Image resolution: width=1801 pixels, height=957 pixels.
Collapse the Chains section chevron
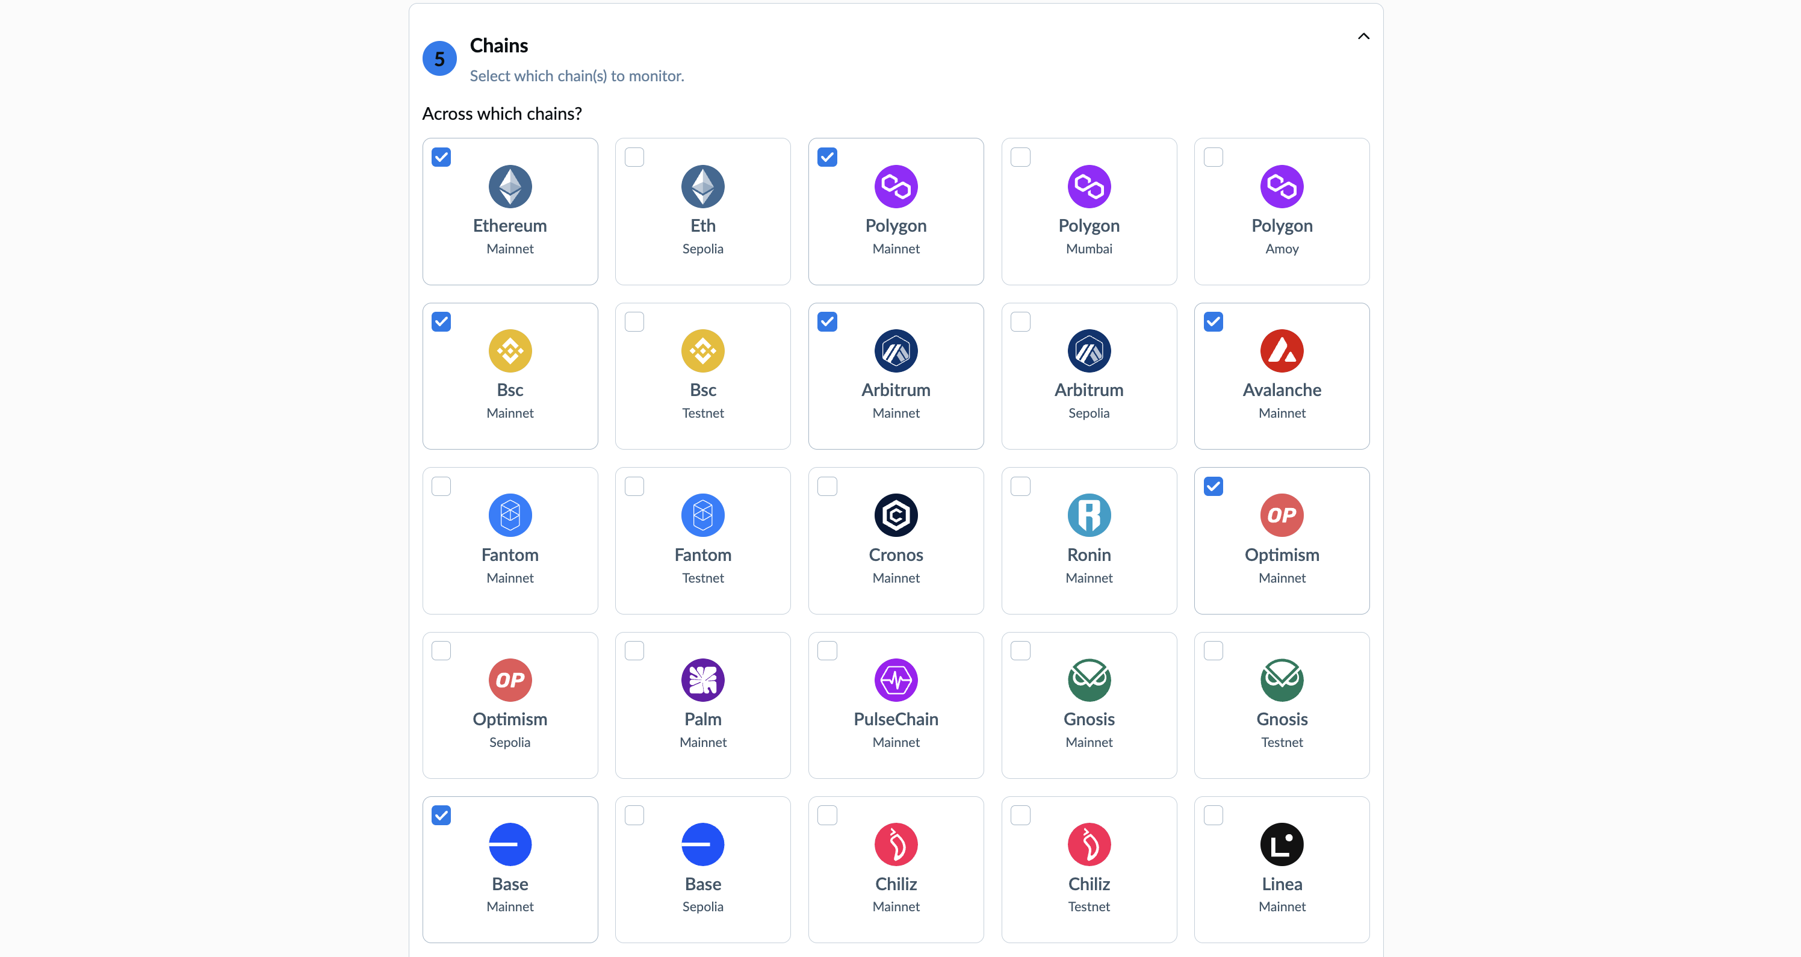point(1363,36)
